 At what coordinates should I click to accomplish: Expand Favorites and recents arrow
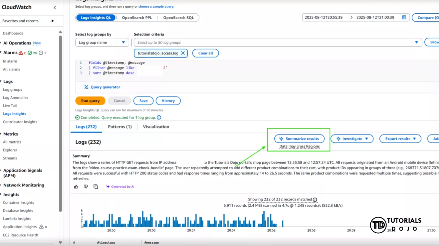(x=53, y=21)
